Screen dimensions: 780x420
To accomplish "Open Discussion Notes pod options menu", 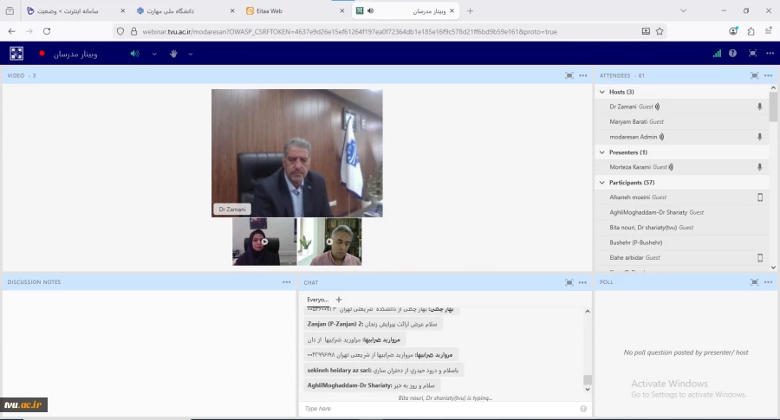I will pos(287,281).
